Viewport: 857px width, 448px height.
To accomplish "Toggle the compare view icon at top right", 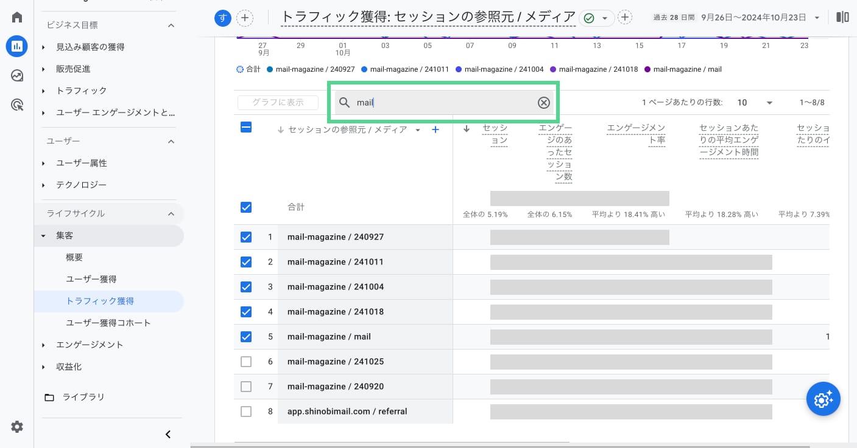I will point(842,18).
